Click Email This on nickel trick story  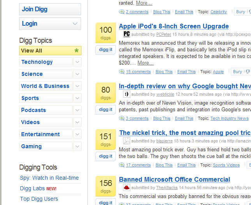point(186,165)
